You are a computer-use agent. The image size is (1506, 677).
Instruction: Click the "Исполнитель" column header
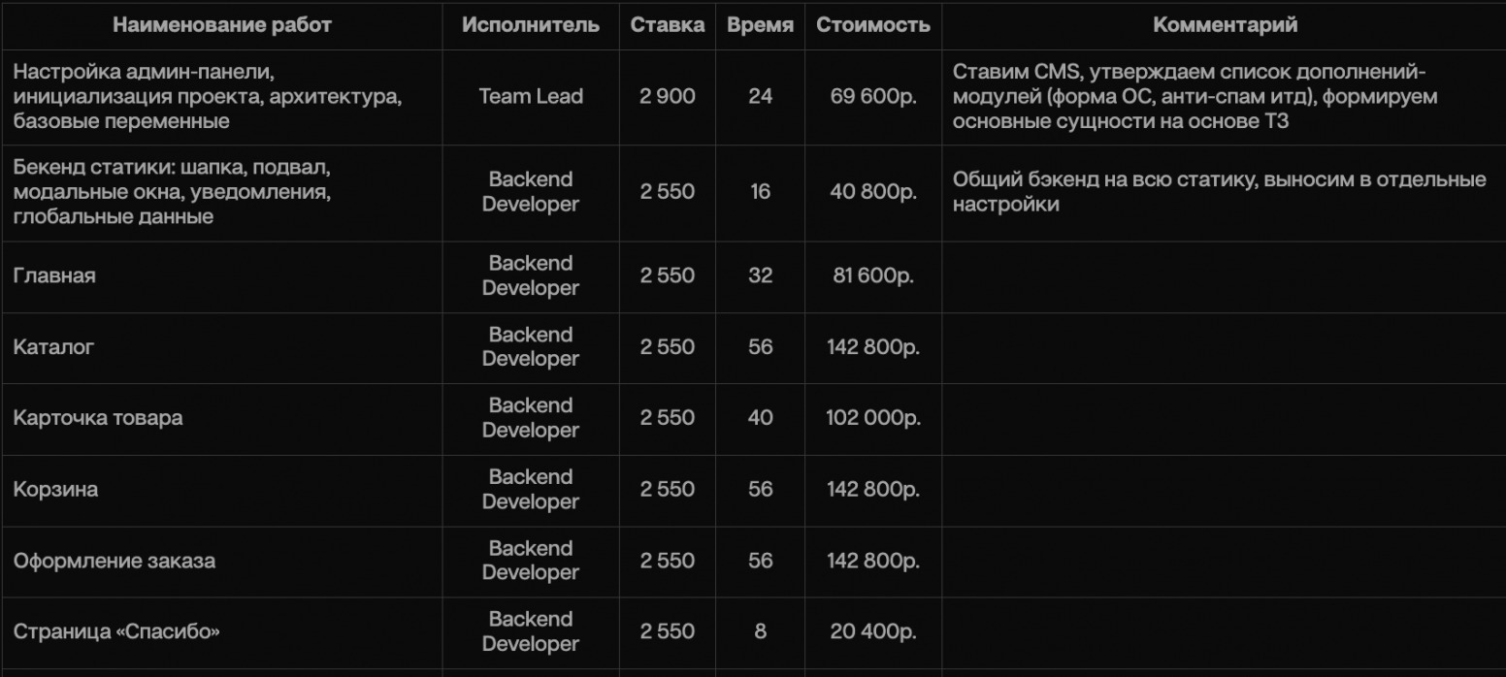[x=531, y=26]
